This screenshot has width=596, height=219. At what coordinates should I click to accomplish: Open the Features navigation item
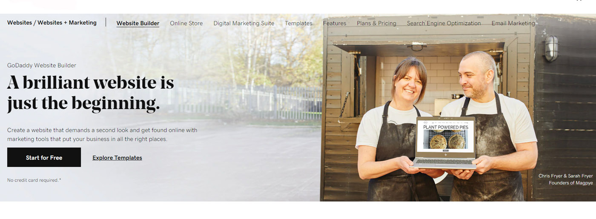pyautogui.click(x=335, y=23)
